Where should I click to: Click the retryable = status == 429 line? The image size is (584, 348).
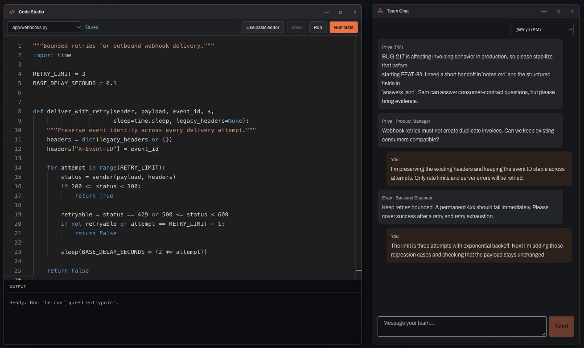click(144, 214)
